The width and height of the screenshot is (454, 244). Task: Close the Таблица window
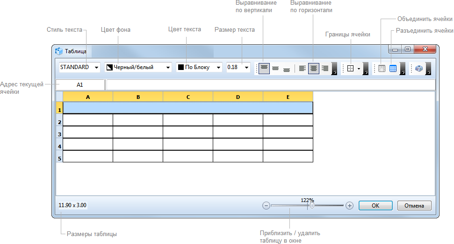(425, 49)
